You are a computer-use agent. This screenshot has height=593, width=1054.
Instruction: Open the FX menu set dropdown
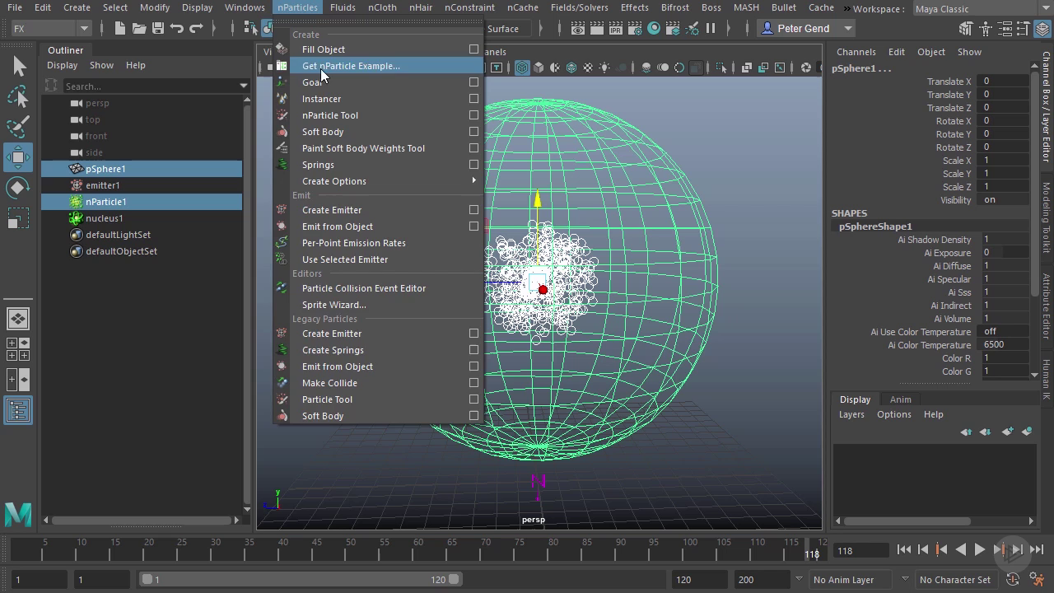tap(50, 28)
